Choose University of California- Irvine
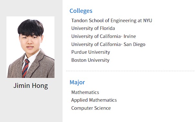Screen dimensions: 195x122 click(x=103, y=36)
